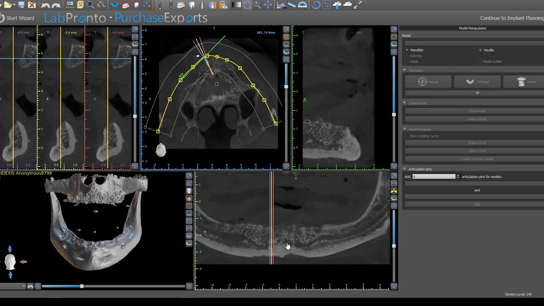Toggle the Model outline checkbox
Screen dimensions: 544x306
[480, 62]
